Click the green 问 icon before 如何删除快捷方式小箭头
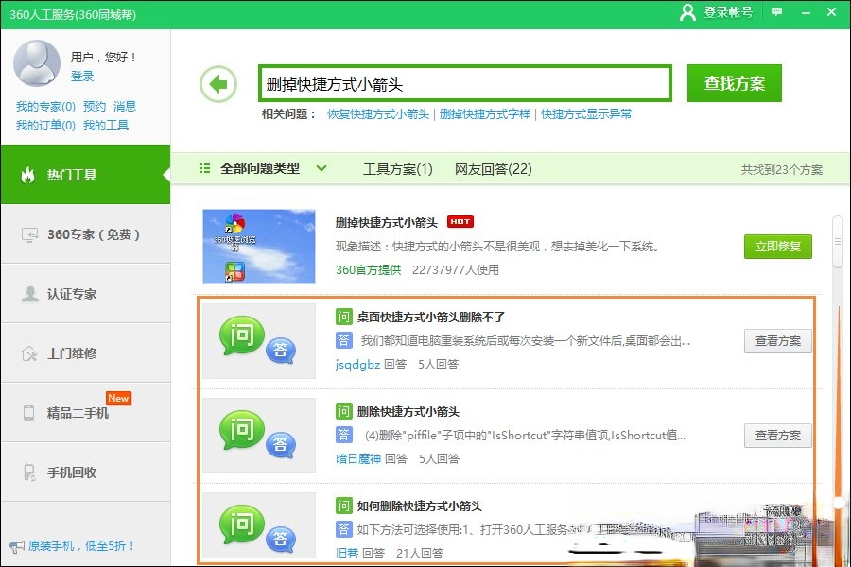 (343, 506)
